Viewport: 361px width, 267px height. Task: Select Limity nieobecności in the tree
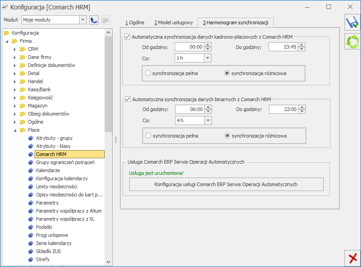pyautogui.click(x=57, y=187)
